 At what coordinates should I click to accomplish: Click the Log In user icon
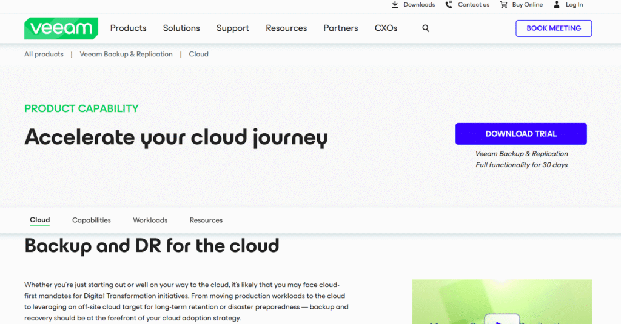point(557,5)
